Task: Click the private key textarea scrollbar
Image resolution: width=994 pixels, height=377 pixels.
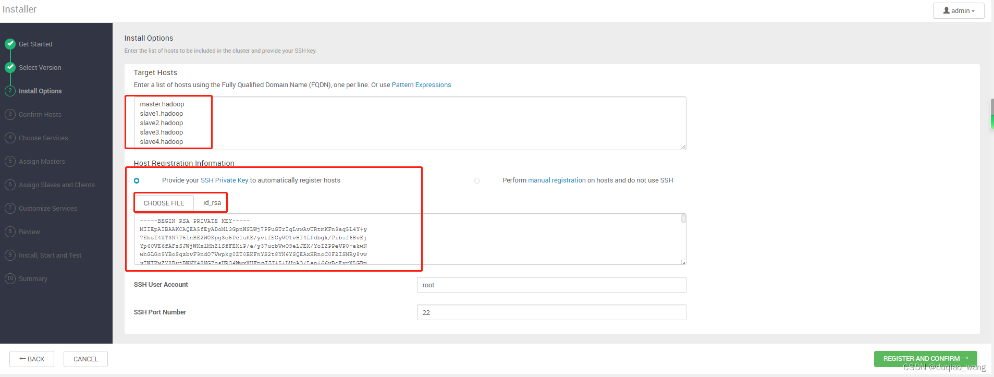Action: click(x=683, y=218)
